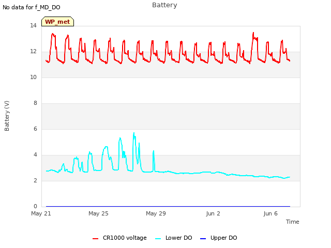Click the May 21 x-axis tick label

point(41,213)
